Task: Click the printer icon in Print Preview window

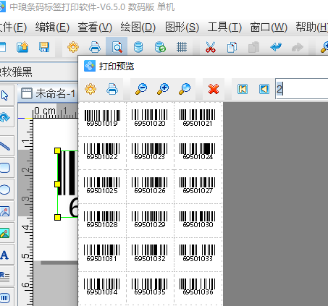Action: point(112,89)
